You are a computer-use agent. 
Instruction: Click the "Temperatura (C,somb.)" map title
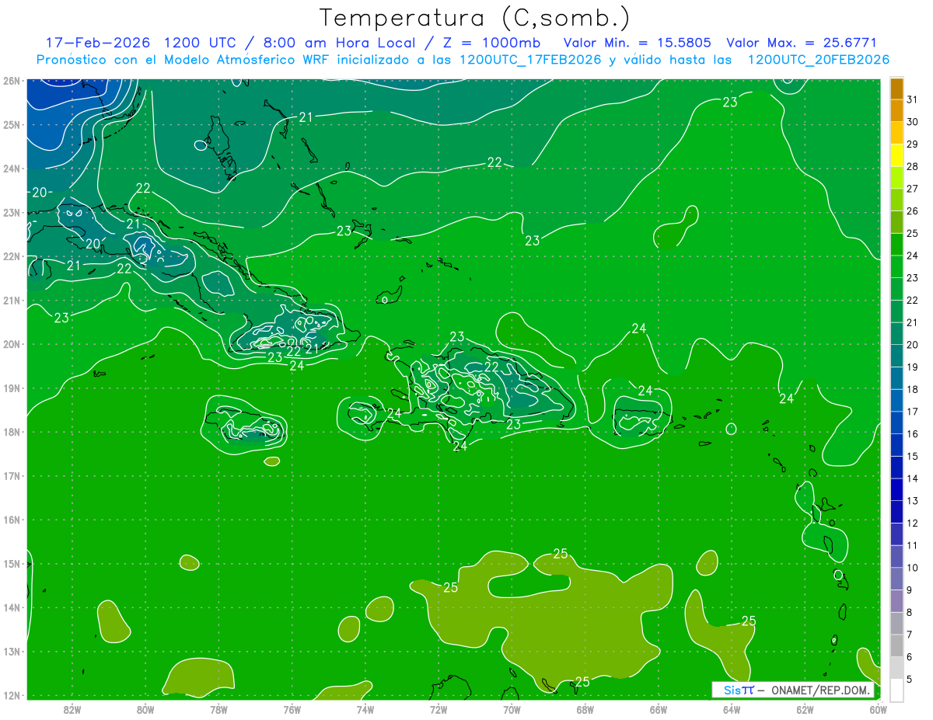pos(475,18)
